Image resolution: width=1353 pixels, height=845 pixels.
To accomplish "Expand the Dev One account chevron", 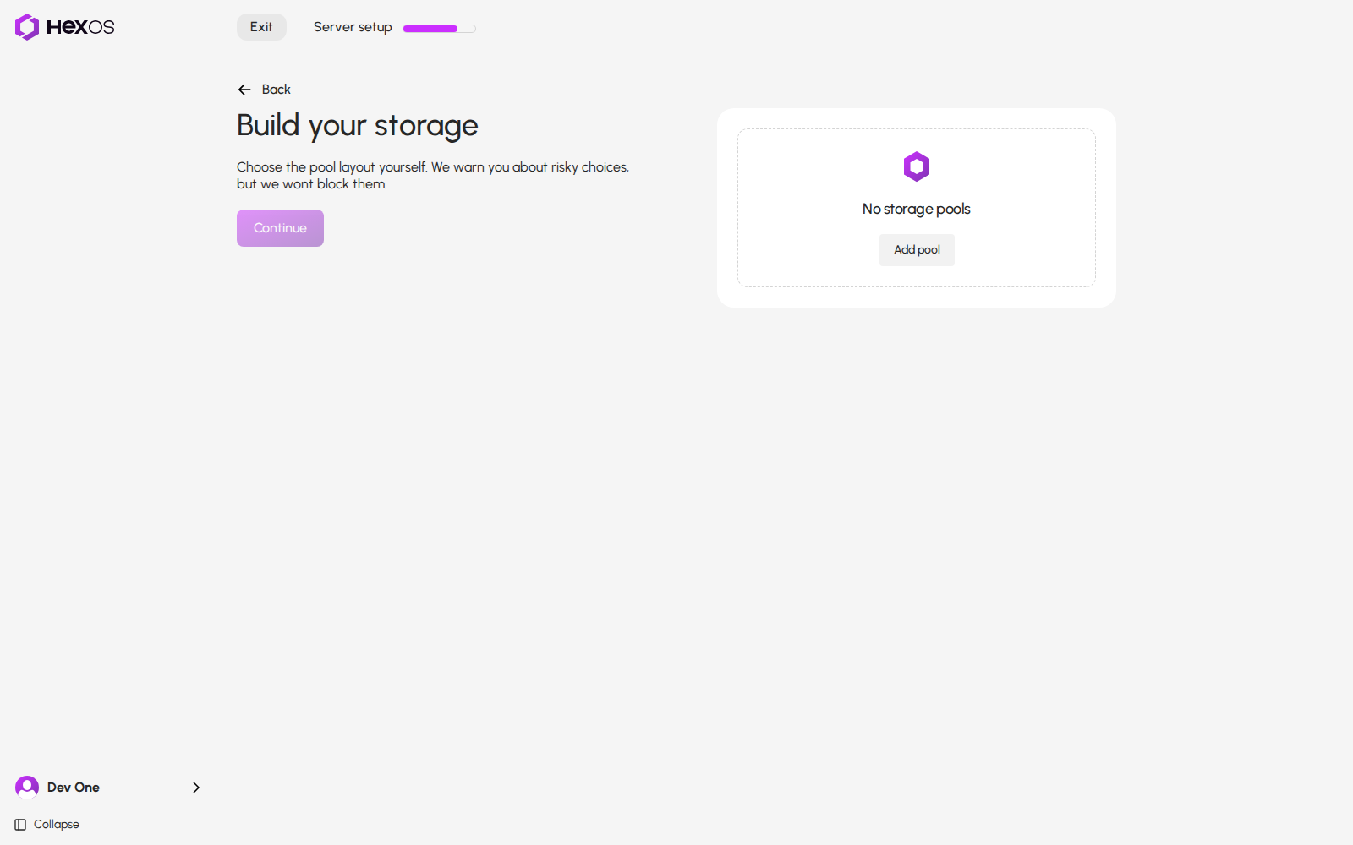I will (x=196, y=788).
